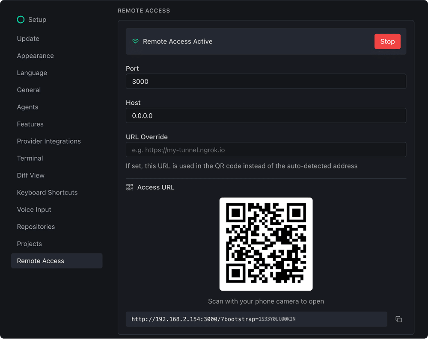
Task: Select the Remote Access sidebar item
Action: click(57, 261)
